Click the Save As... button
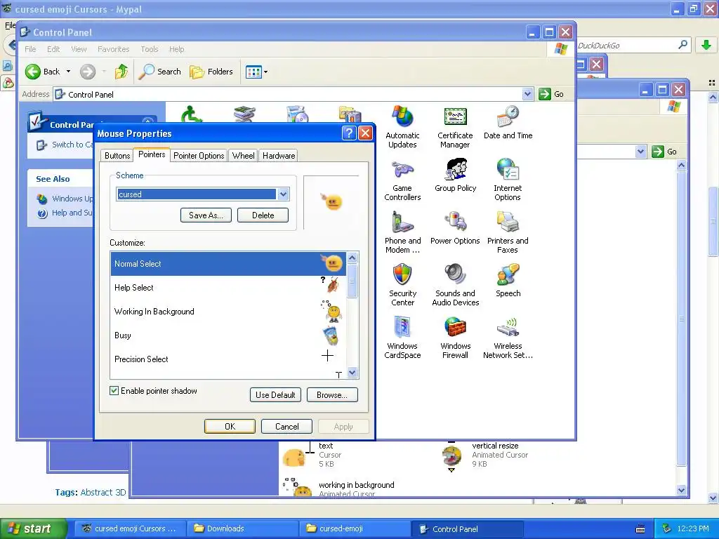The width and height of the screenshot is (719, 539). 206,215
